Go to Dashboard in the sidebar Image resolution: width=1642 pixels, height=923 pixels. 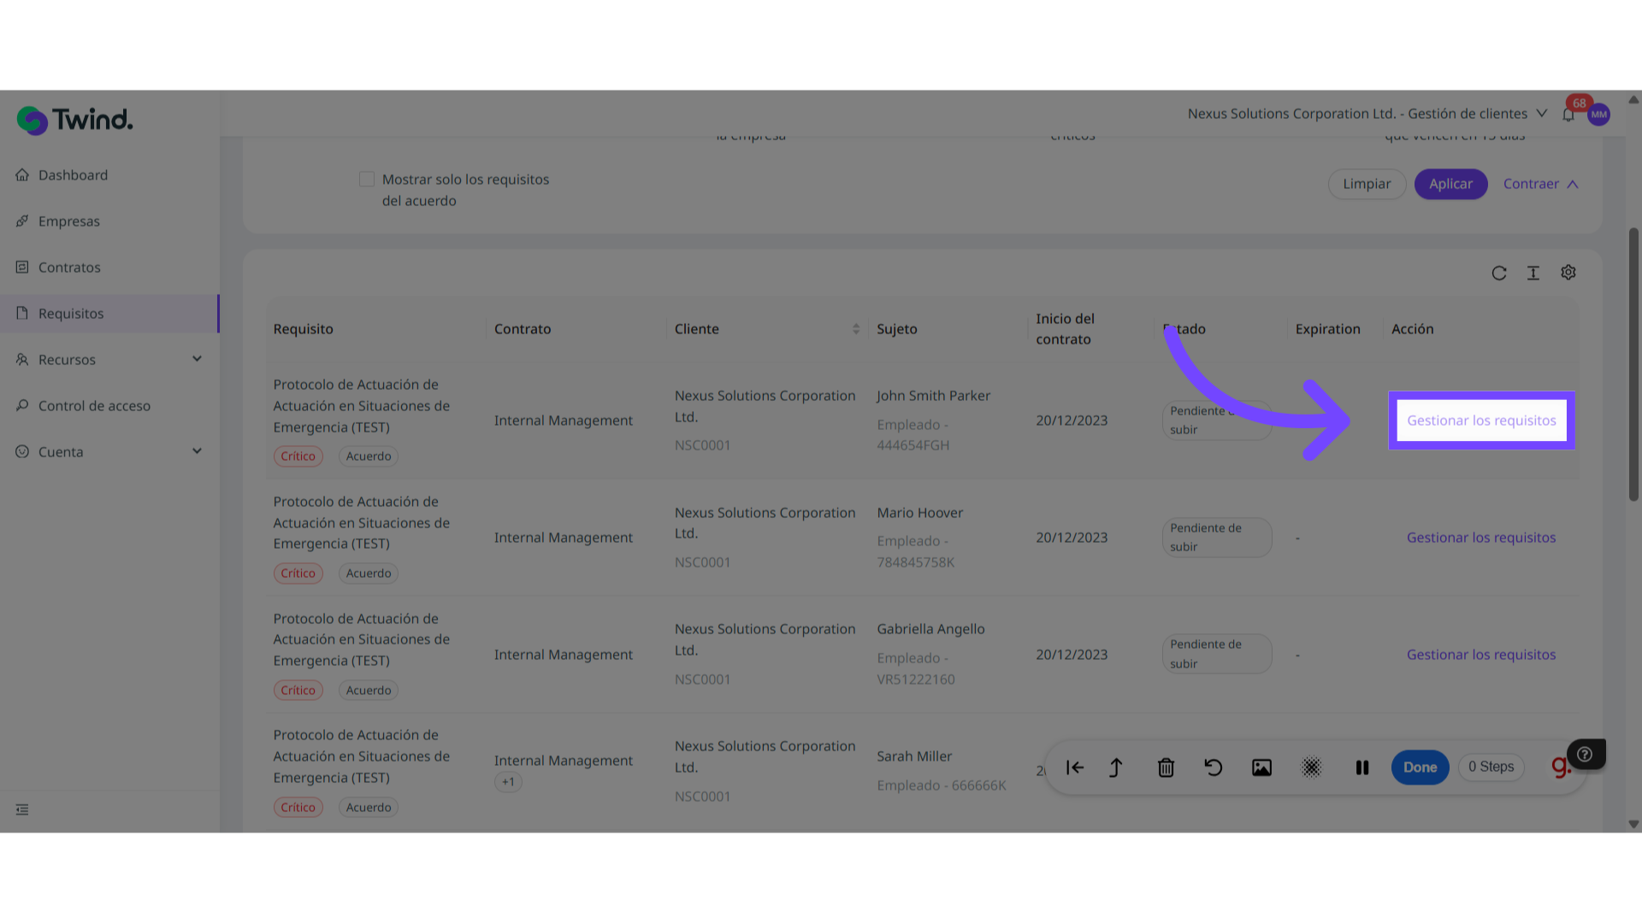[x=73, y=175]
